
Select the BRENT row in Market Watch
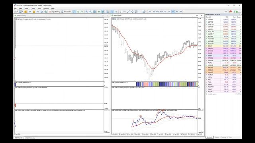224,56
